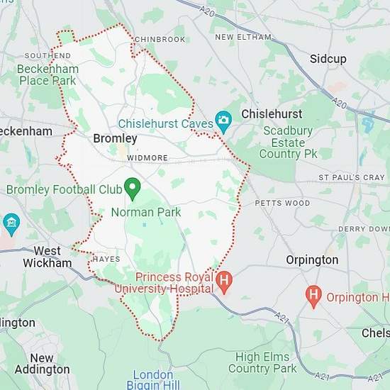The height and width of the screenshot is (390, 390).
Task: Click the Orpington town name
Action: click(x=312, y=260)
